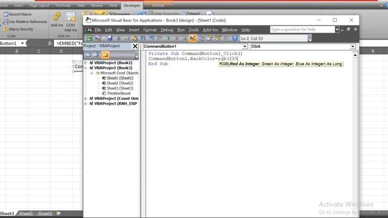Image resolution: width=388 pixels, height=218 pixels.
Task: Open the CommandButton1 object dropdown
Action: [x=245, y=47]
